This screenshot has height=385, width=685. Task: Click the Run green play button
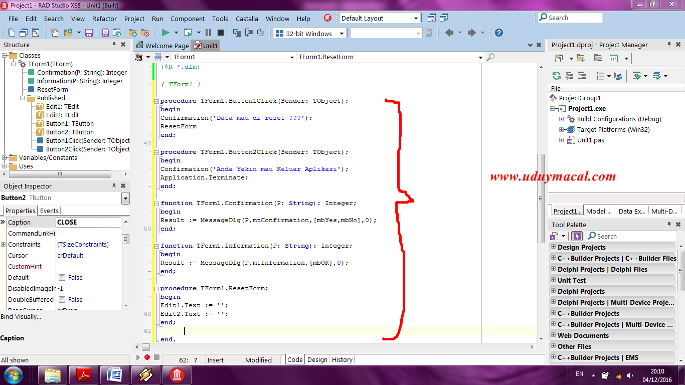pyautogui.click(x=165, y=33)
